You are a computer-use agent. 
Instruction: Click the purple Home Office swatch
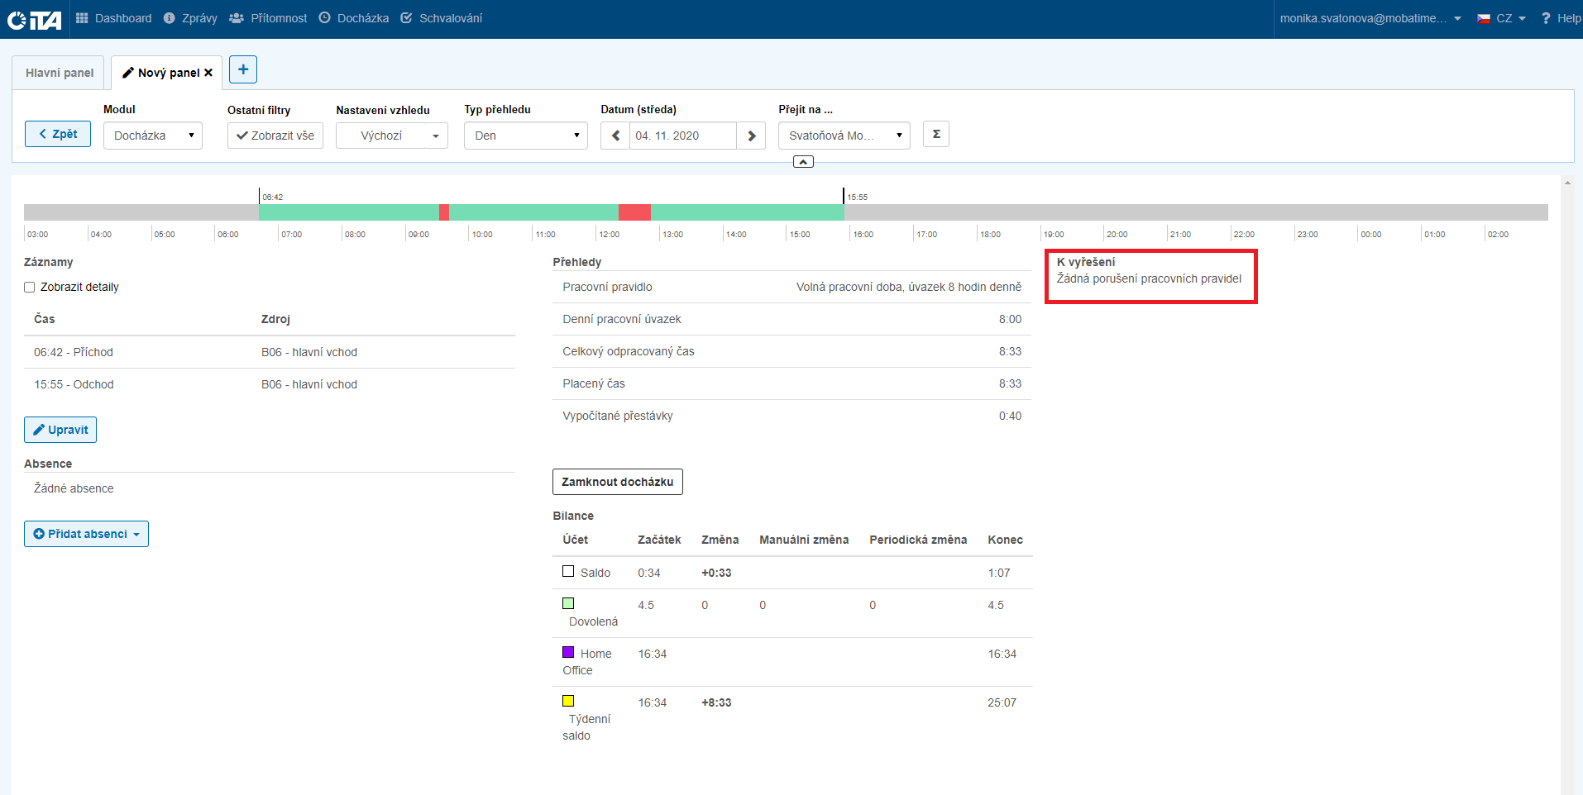(x=568, y=652)
